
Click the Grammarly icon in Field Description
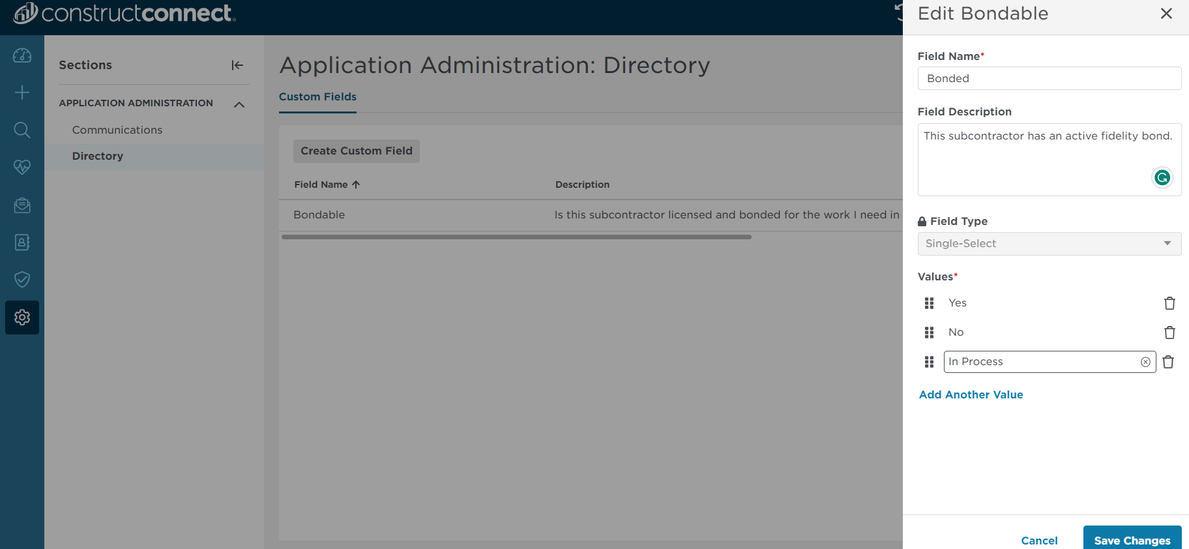click(1162, 177)
